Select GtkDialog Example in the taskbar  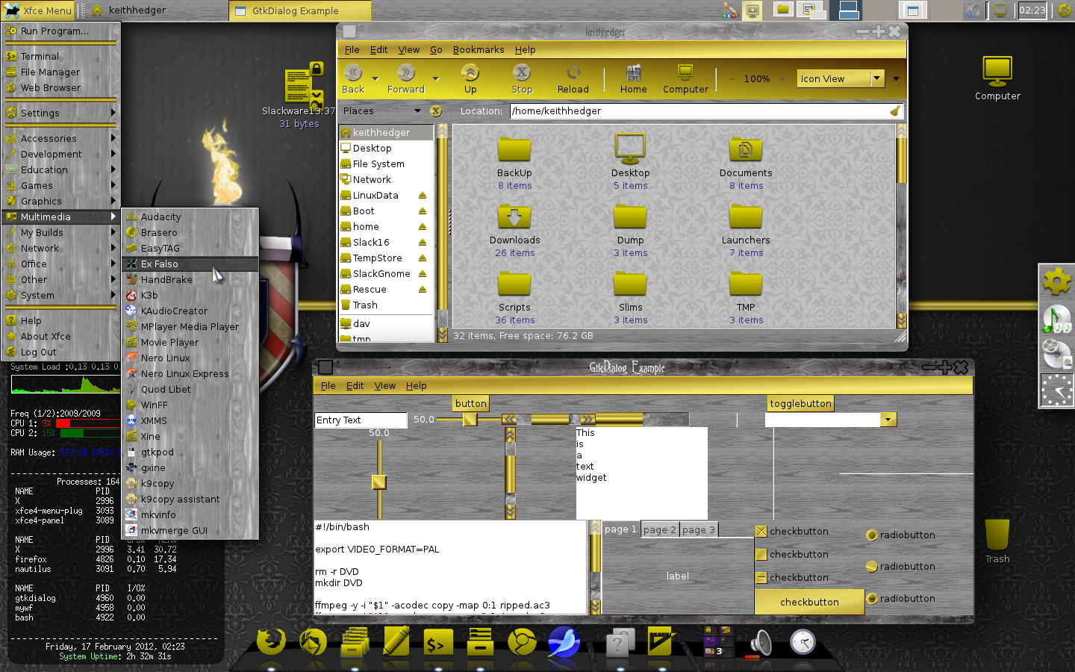[300, 10]
